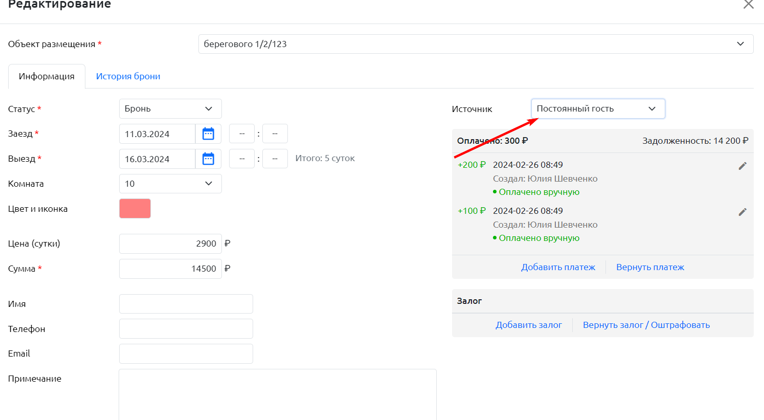Open the check-in date calendar icon

pyautogui.click(x=208, y=134)
